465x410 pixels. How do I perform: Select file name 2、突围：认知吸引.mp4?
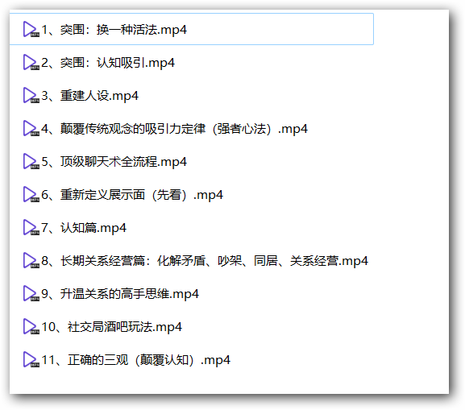point(108,63)
